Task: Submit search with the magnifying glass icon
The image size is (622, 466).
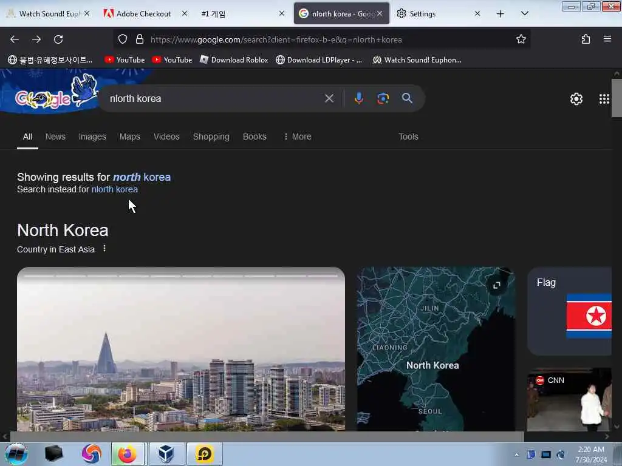Action: coord(407,98)
